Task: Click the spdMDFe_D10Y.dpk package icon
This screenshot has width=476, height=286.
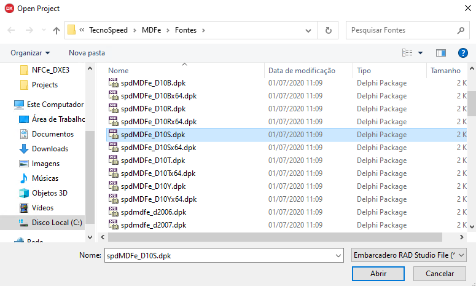Action: tap(113, 186)
